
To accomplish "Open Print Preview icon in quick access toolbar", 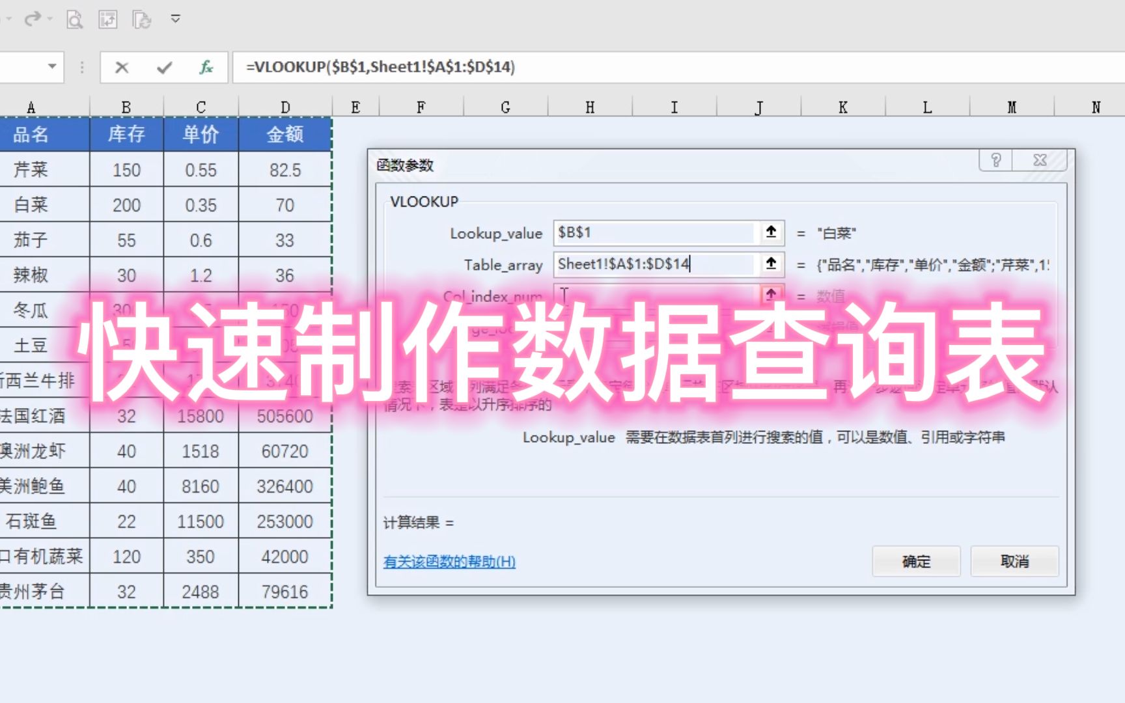I will [75, 20].
